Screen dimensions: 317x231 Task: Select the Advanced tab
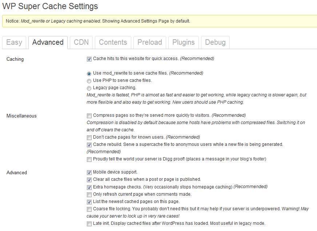48,42
